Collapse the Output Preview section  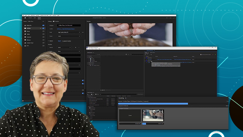point(119,108)
